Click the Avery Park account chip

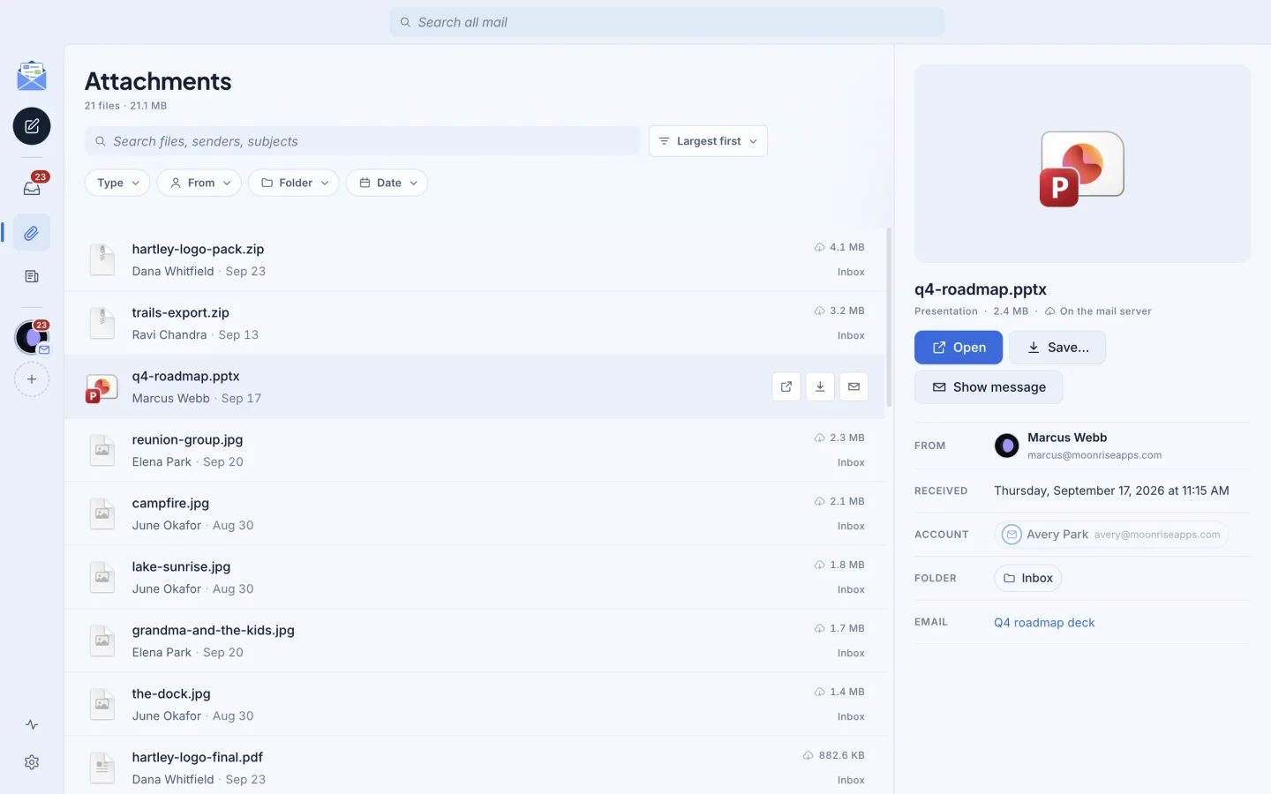(1111, 535)
